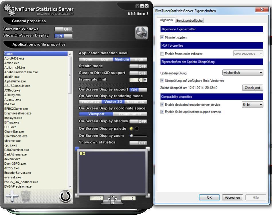Toggle Start with Windows switch
Image resolution: width=272 pixels, height=215 pixels.
click(64, 29)
